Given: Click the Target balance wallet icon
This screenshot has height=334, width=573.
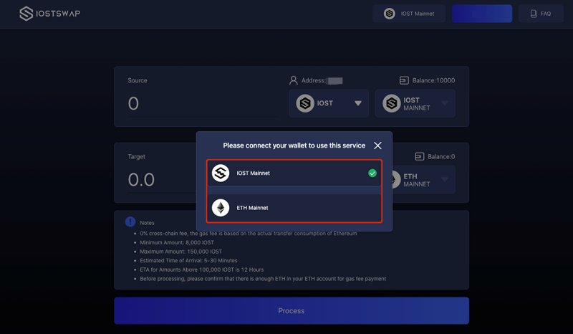Looking at the screenshot, I should point(419,156).
